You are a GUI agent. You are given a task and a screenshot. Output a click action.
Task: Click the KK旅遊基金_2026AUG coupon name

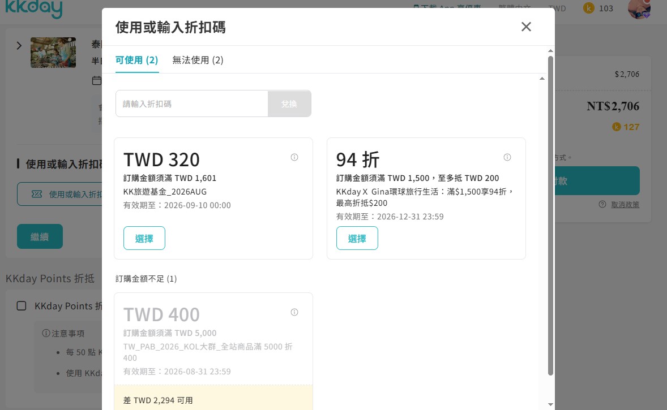coord(165,192)
